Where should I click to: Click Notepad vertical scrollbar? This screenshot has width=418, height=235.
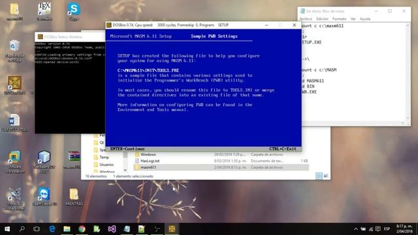click(x=408, y=71)
